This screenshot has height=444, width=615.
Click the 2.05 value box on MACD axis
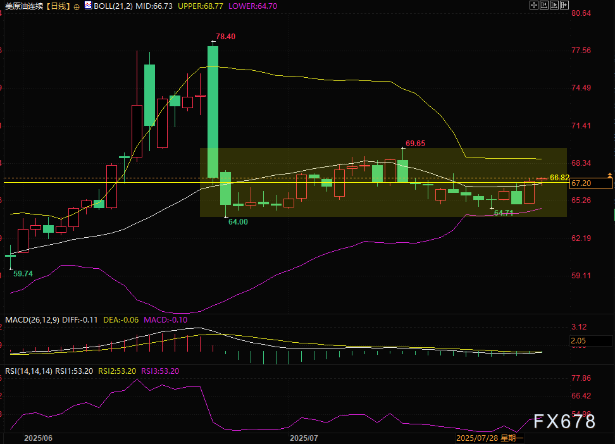pyautogui.click(x=581, y=341)
